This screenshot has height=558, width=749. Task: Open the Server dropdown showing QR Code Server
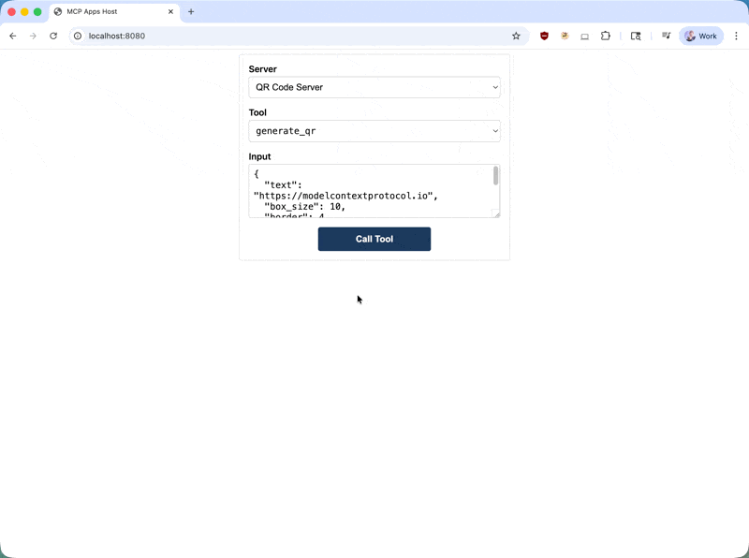point(374,87)
